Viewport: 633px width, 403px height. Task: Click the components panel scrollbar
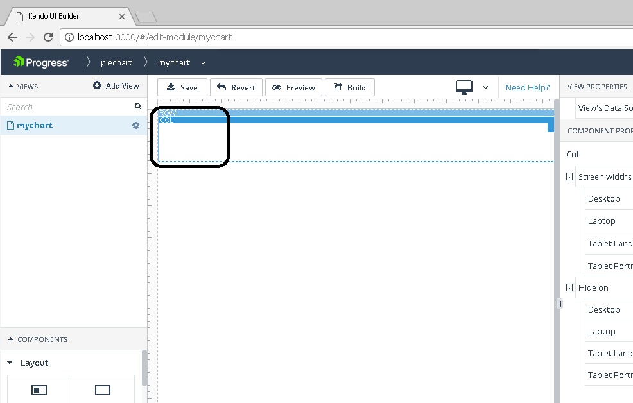tap(144, 368)
